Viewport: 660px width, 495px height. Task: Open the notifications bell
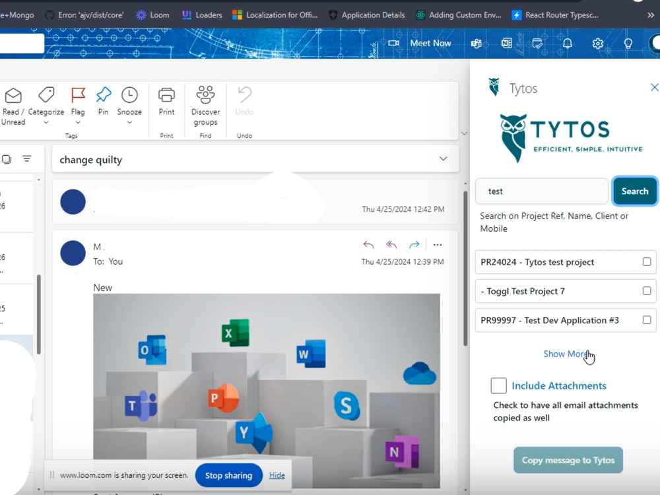click(568, 44)
